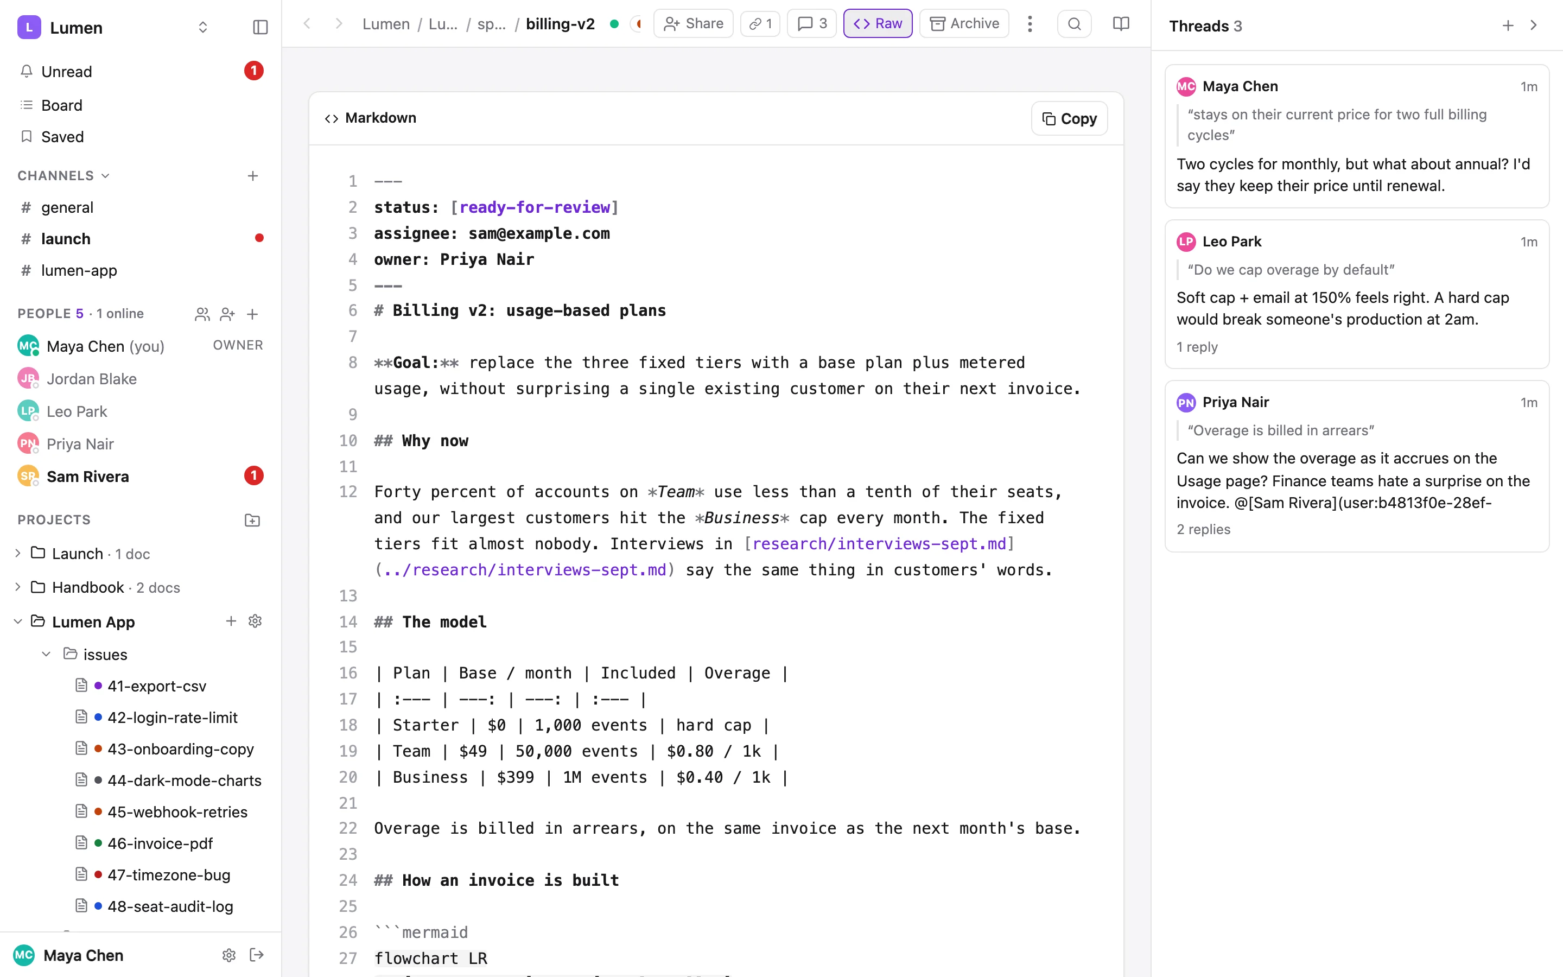Open the workspace switcher next to Lumen
The height and width of the screenshot is (977, 1563).
pos(203,27)
